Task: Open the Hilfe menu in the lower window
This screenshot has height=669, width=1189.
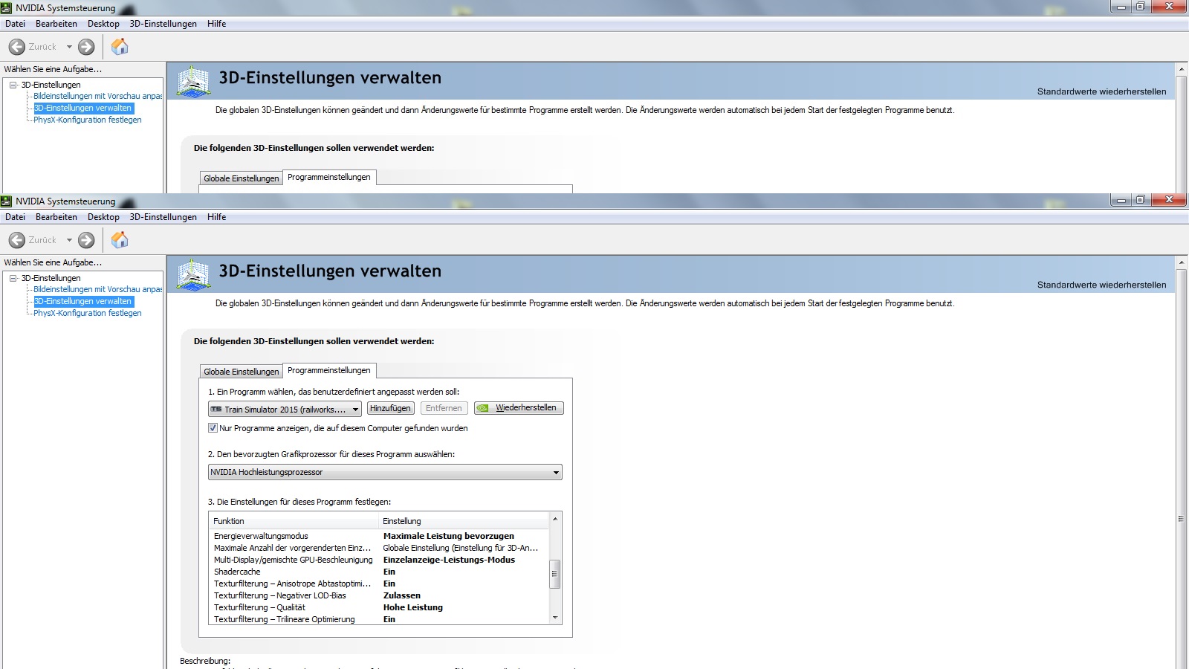Action: click(217, 217)
